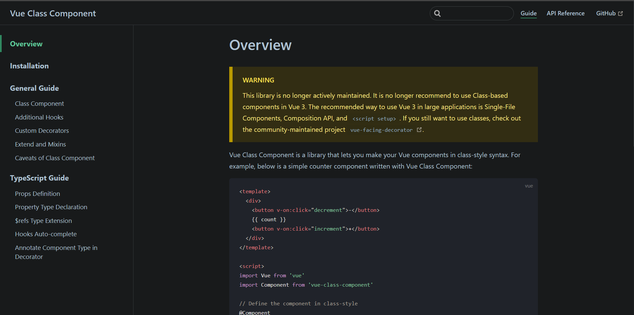The height and width of the screenshot is (315, 634).
Task: Open the GitHub nav link
Action: [609, 13]
